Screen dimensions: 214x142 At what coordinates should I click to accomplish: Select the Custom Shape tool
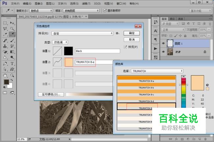pyautogui.click(x=12, y=69)
